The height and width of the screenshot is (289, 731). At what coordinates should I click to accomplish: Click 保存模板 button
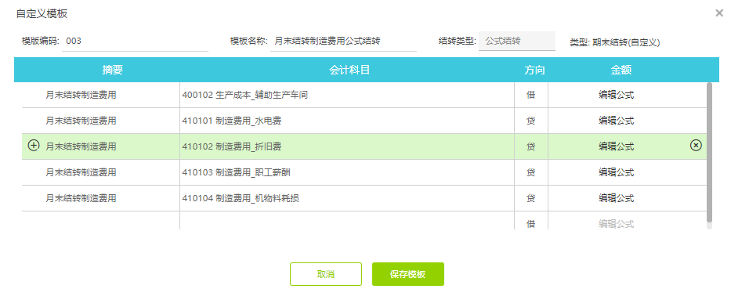pos(408,274)
